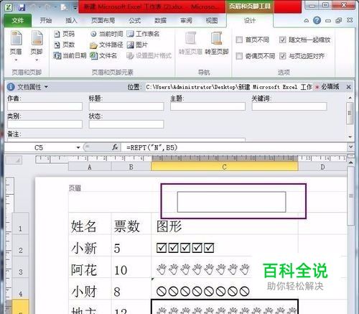Click the Title (标题) input field
This screenshot has width=359, height=314.
tap(126, 106)
